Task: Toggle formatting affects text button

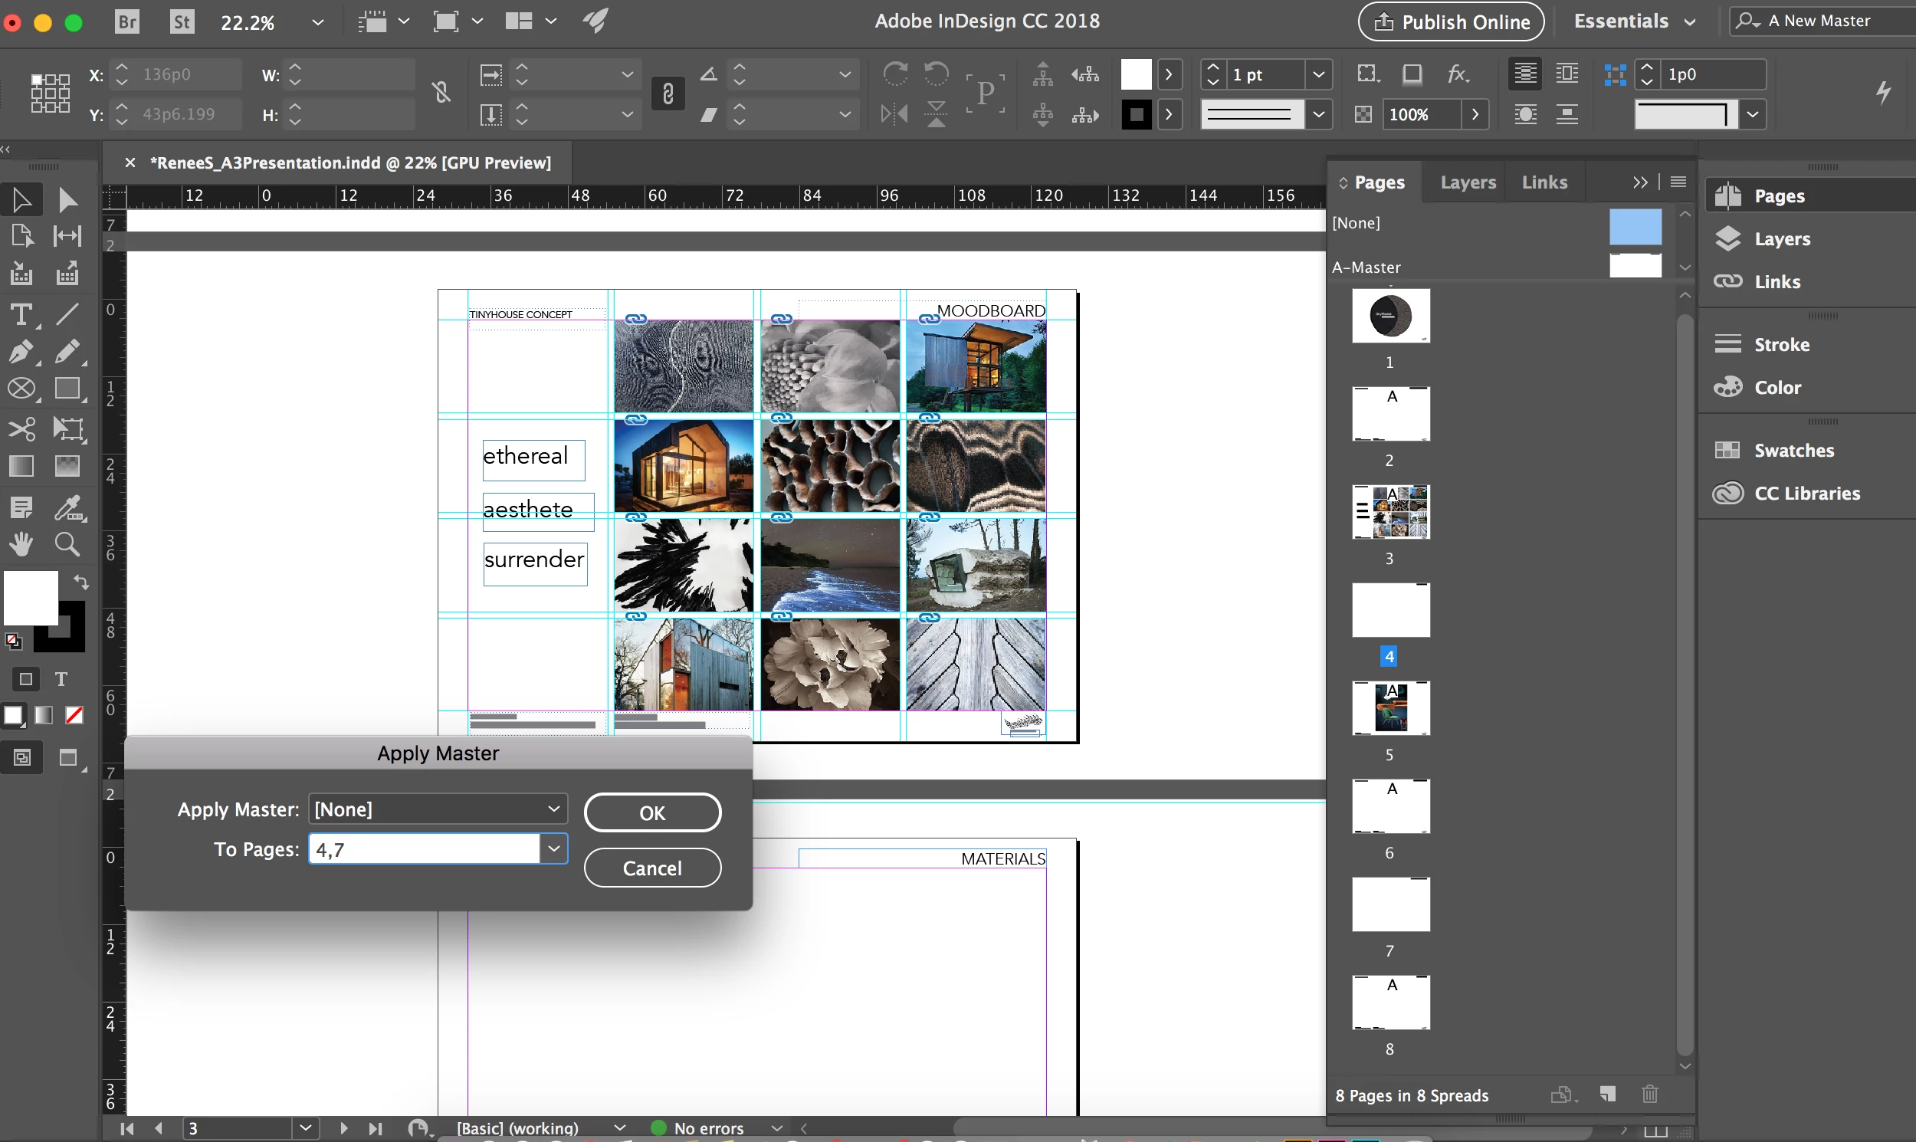Action: [61, 679]
